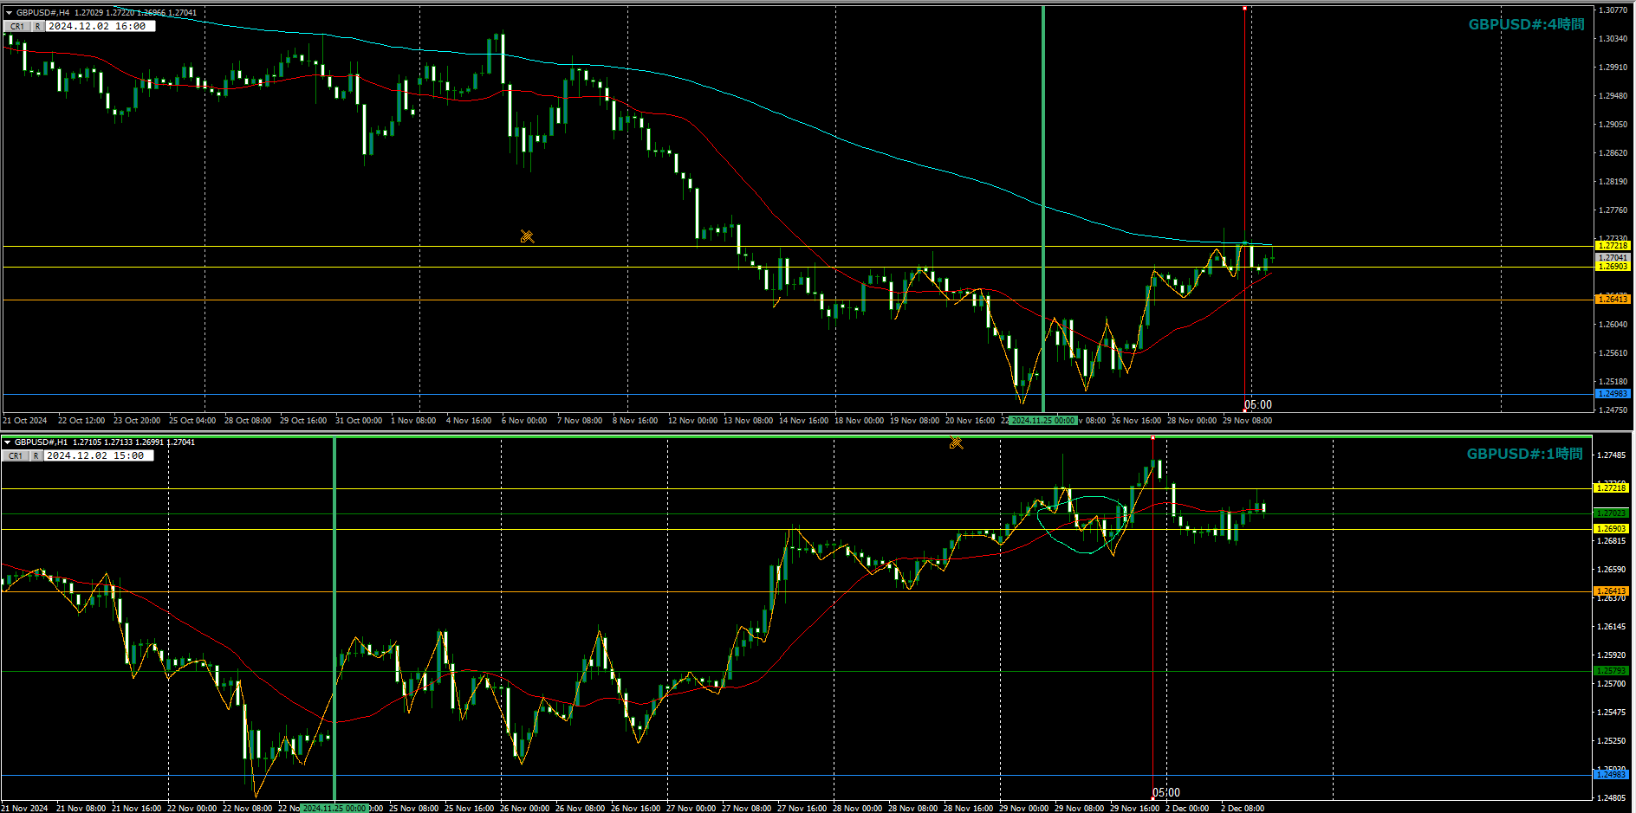Click the orange 1.26413 price label on the H4 chart
Image resolution: width=1636 pixels, height=813 pixels.
[x=1613, y=299]
